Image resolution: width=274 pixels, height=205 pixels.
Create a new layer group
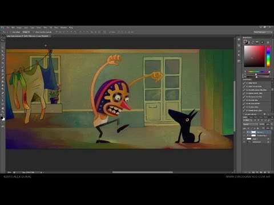(x=261, y=172)
